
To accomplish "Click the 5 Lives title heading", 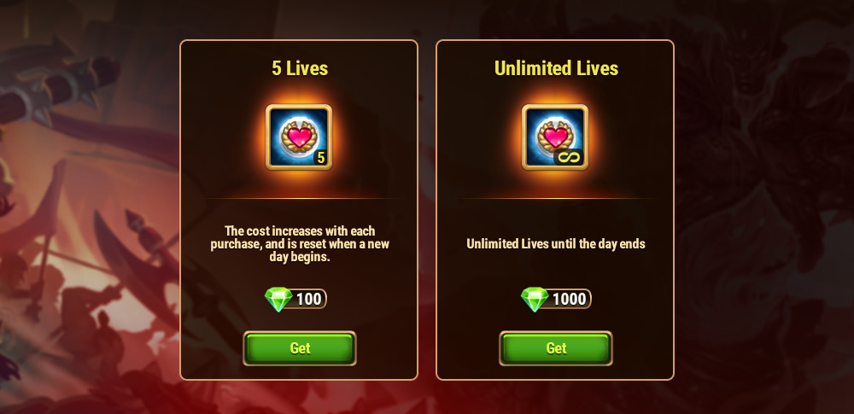I will [x=300, y=68].
